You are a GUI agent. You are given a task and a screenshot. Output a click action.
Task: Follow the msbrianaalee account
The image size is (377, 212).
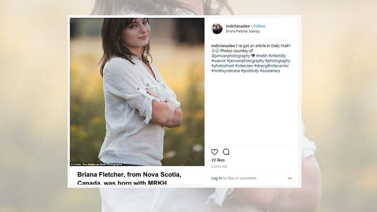[x=259, y=26]
